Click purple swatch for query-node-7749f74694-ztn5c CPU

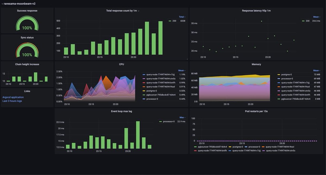pyautogui.click(x=144, y=79)
